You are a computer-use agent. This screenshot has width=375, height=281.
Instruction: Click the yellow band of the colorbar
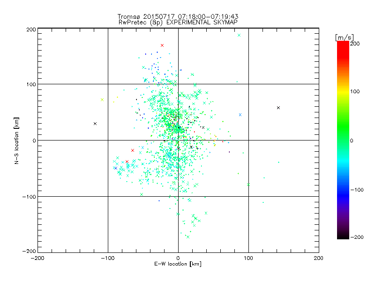(343, 91)
